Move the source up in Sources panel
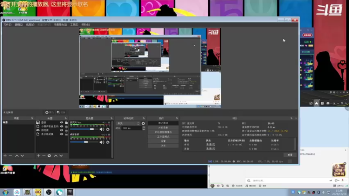This screenshot has height=196, width=349. [56, 156]
